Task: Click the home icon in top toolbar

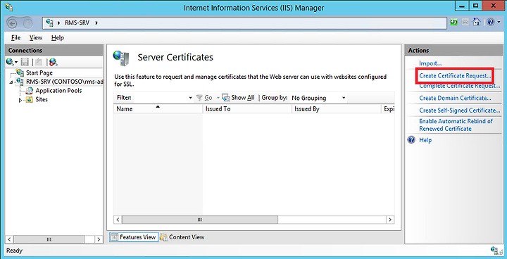Action: point(477,23)
